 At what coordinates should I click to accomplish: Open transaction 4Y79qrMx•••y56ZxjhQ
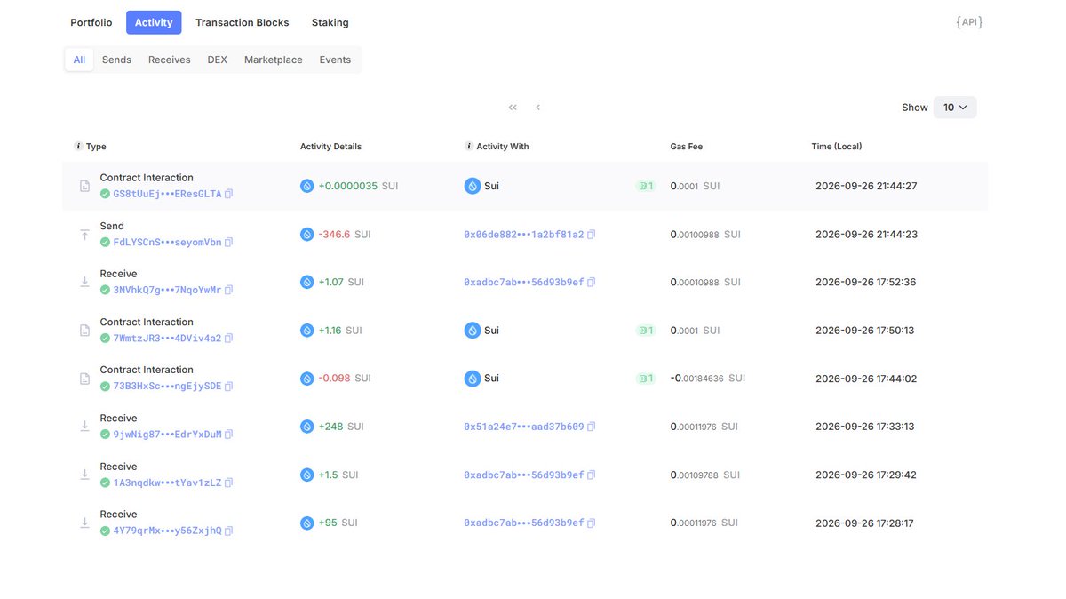(x=167, y=531)
